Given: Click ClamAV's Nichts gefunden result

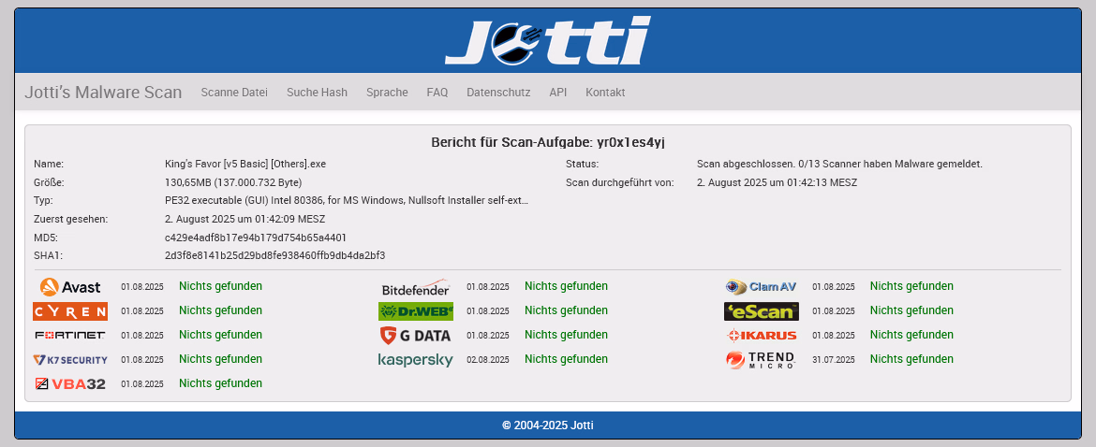Looking at the screenshot, I should point(911,286).
